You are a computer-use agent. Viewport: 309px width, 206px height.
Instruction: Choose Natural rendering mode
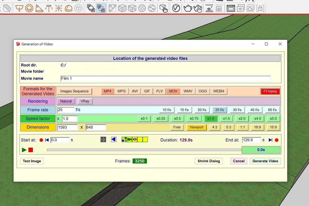(x=66, y=101)
